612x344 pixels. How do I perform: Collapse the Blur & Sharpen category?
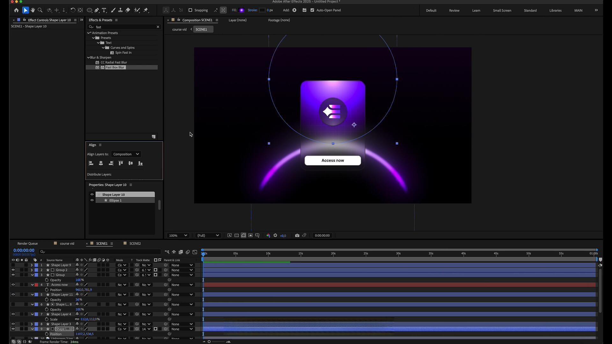click(x=89, y=58)
